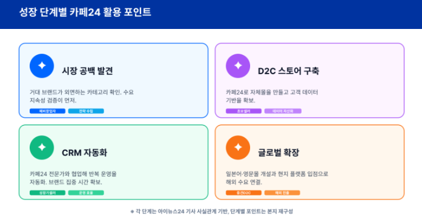Image resolution: width=422 pixels, height=219 pixels.
Task: Select the 중견D2C orange tag
Action: 243,192
